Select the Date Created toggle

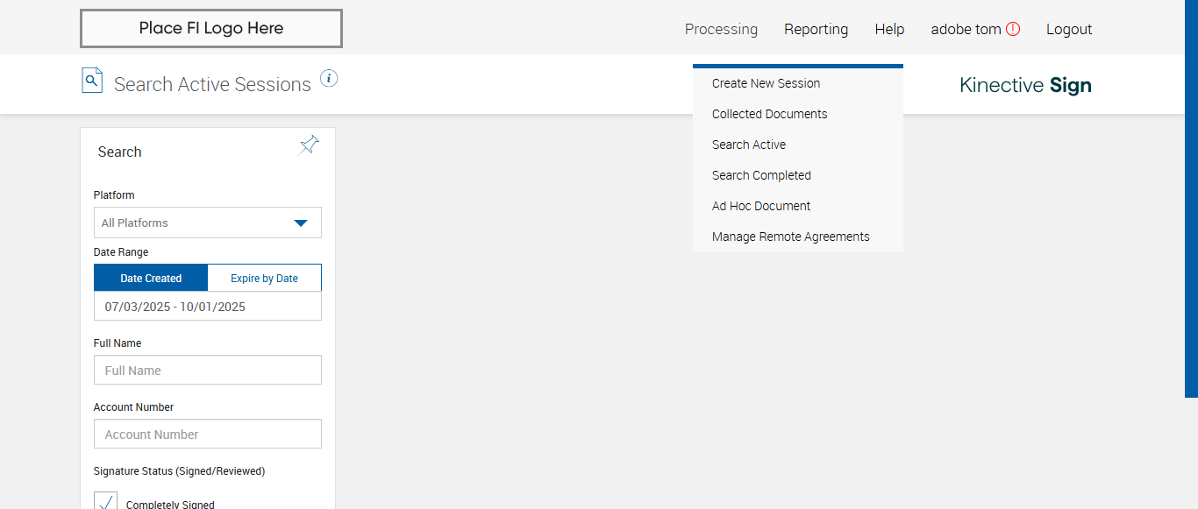tap(151, 279)
